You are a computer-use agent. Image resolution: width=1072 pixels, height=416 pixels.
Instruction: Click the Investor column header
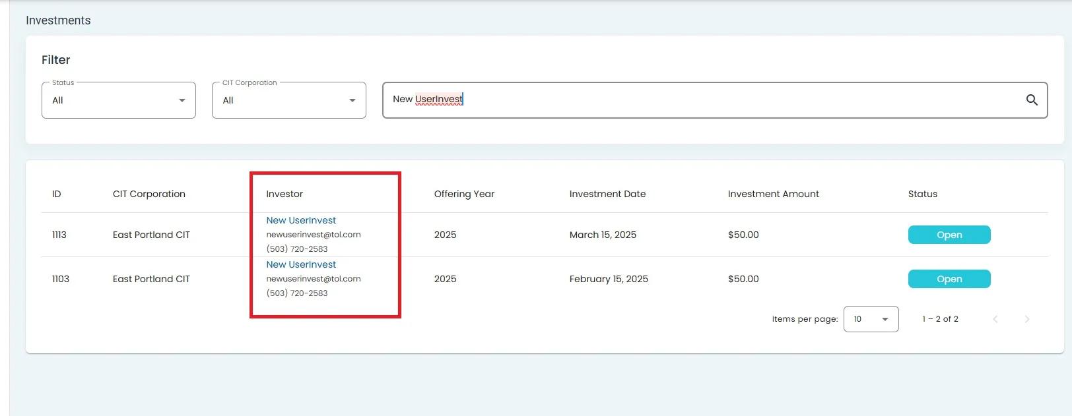click(285, 194)
